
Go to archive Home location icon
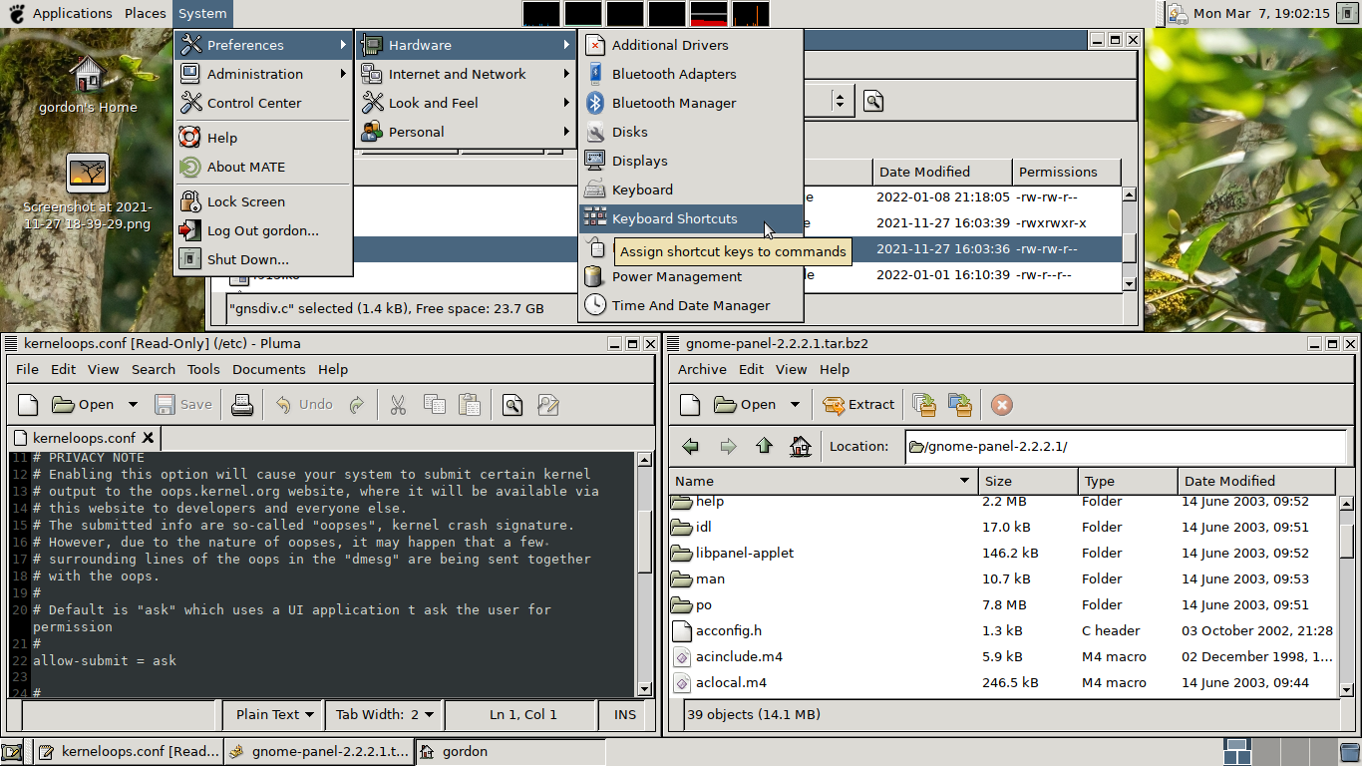tap(800, 446)
